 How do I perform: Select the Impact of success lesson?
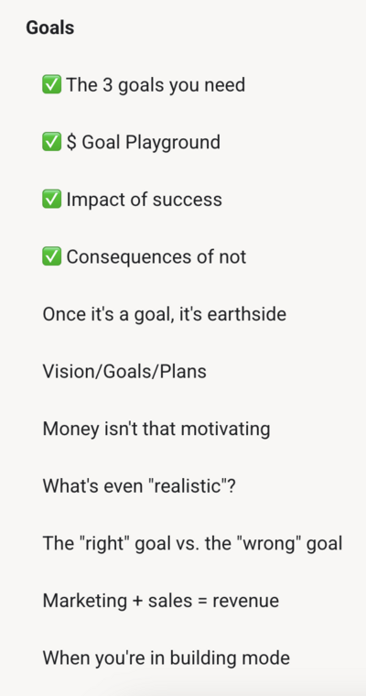point(144,200)
